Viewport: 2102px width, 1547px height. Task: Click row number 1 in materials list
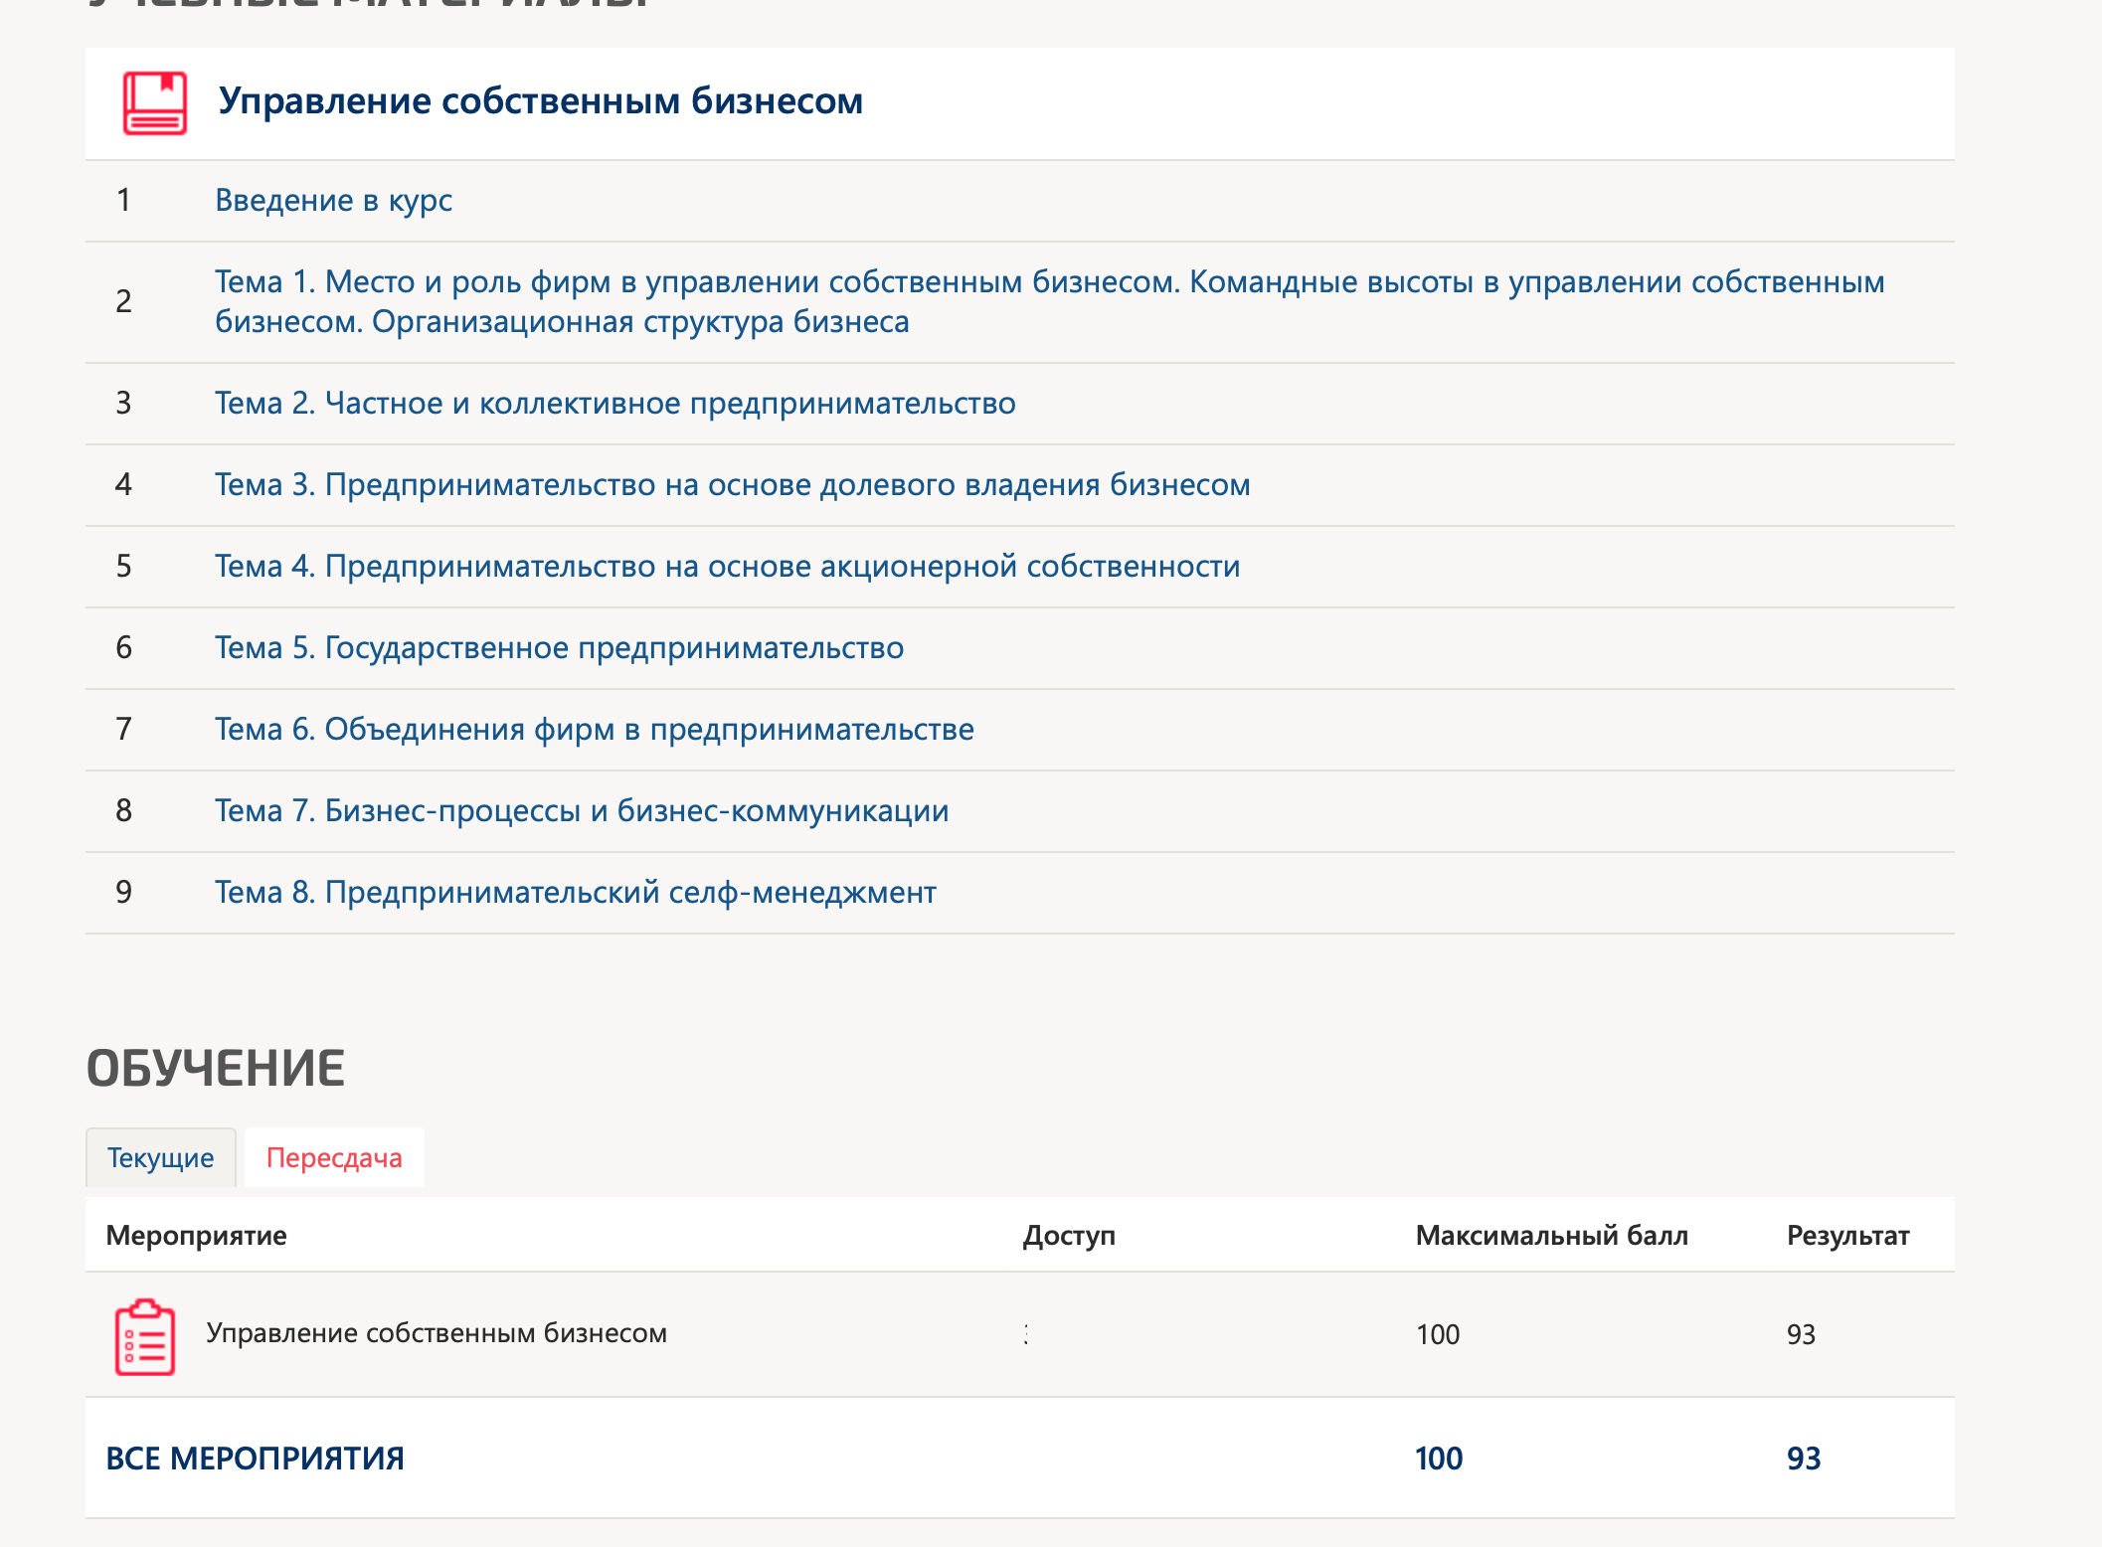click(x=123, y=200)
